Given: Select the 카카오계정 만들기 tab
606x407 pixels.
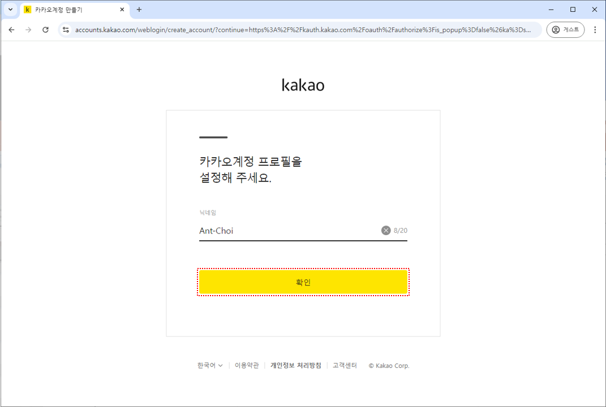Looking at the screenshot, I should 74,10.
